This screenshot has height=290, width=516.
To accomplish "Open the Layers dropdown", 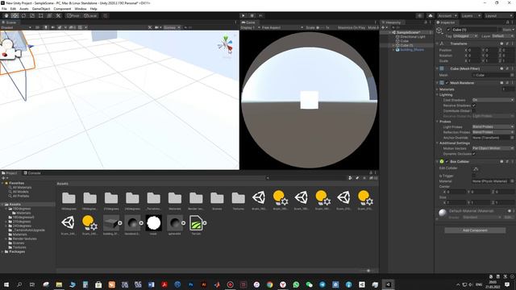I will (x=471, y=16).
